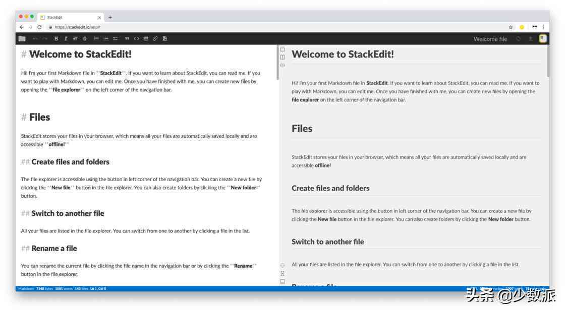Click the editor heading 'Welcome to StackEdit!'
The width and height of the screenshot is (565, 312).
pyautogui.click(x=80, y=54)
